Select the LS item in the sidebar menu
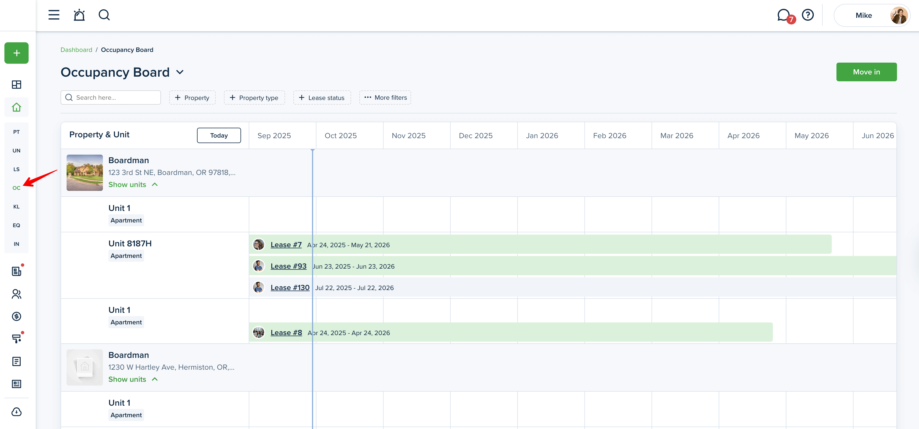The image size is (919, 429). point(17,169)
